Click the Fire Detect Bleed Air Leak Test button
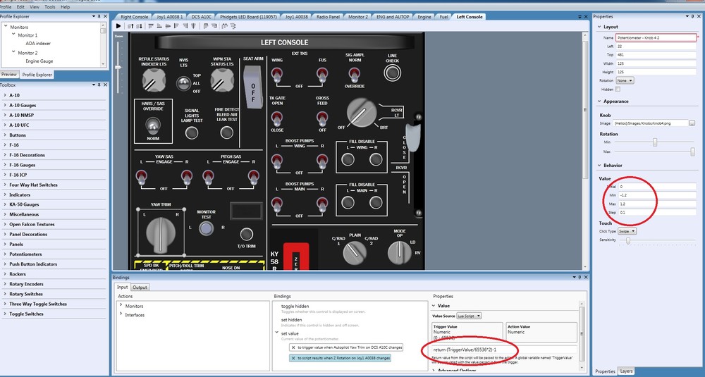705x377 pixels. (x=226, y=132)
